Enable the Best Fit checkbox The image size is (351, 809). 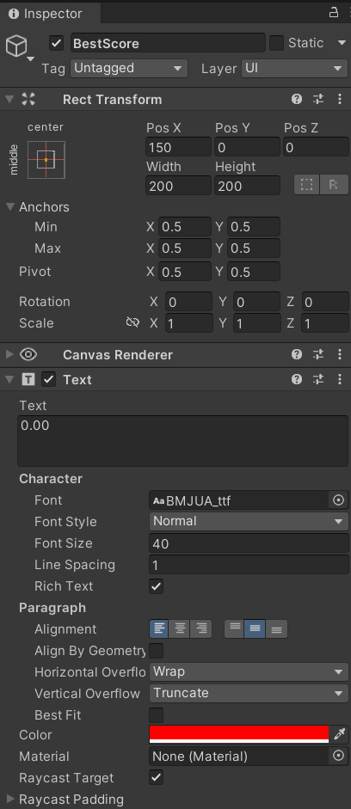tap(156, 715)
